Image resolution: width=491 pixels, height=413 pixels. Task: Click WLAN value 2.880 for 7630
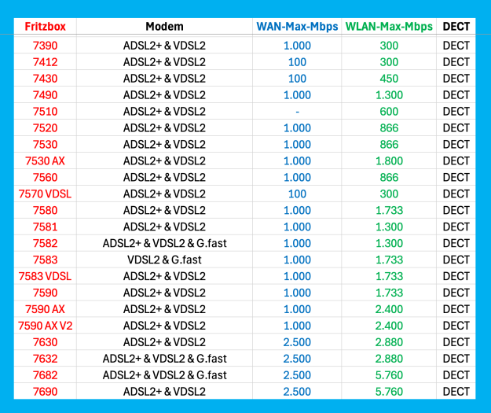coord(389,342)
